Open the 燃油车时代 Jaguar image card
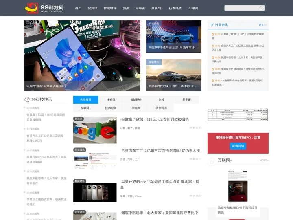Screen dimensions: 293x220 tap(174, 75)
